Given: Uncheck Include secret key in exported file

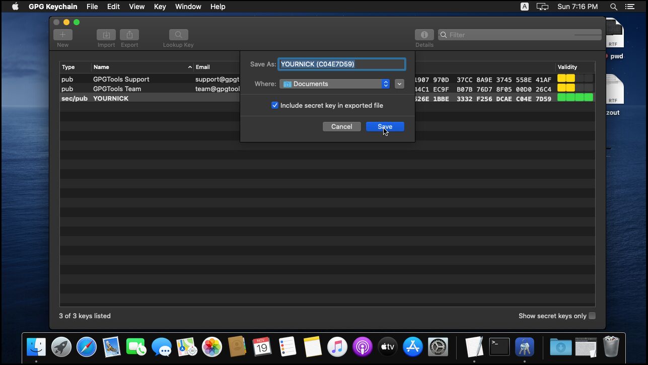Looking at the screenshot, I should coord(275,105).
